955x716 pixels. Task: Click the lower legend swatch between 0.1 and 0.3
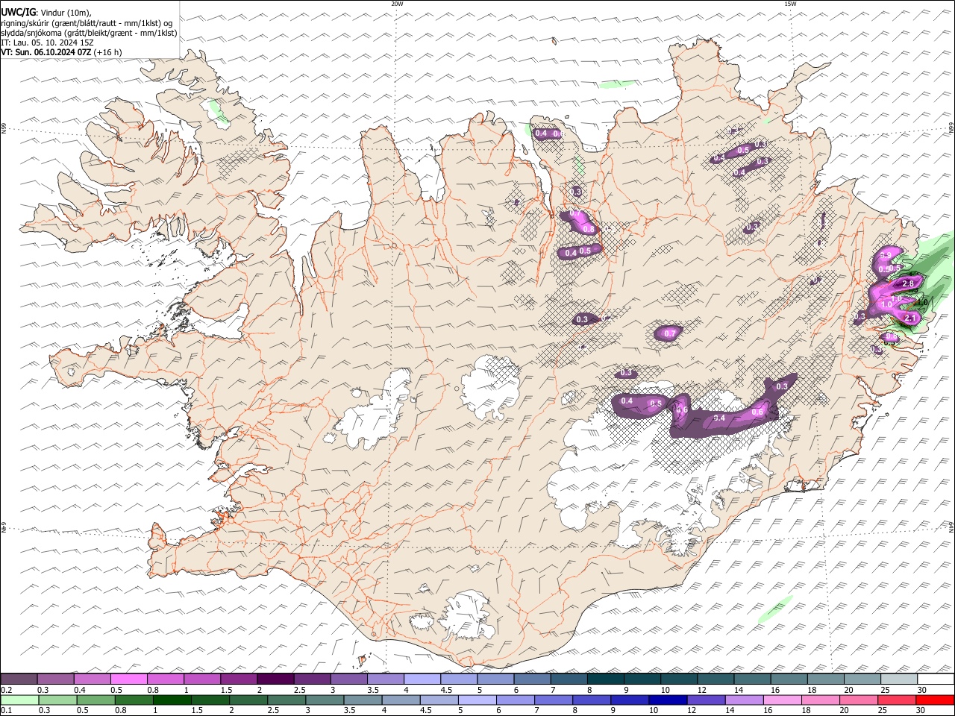(19, 700)
